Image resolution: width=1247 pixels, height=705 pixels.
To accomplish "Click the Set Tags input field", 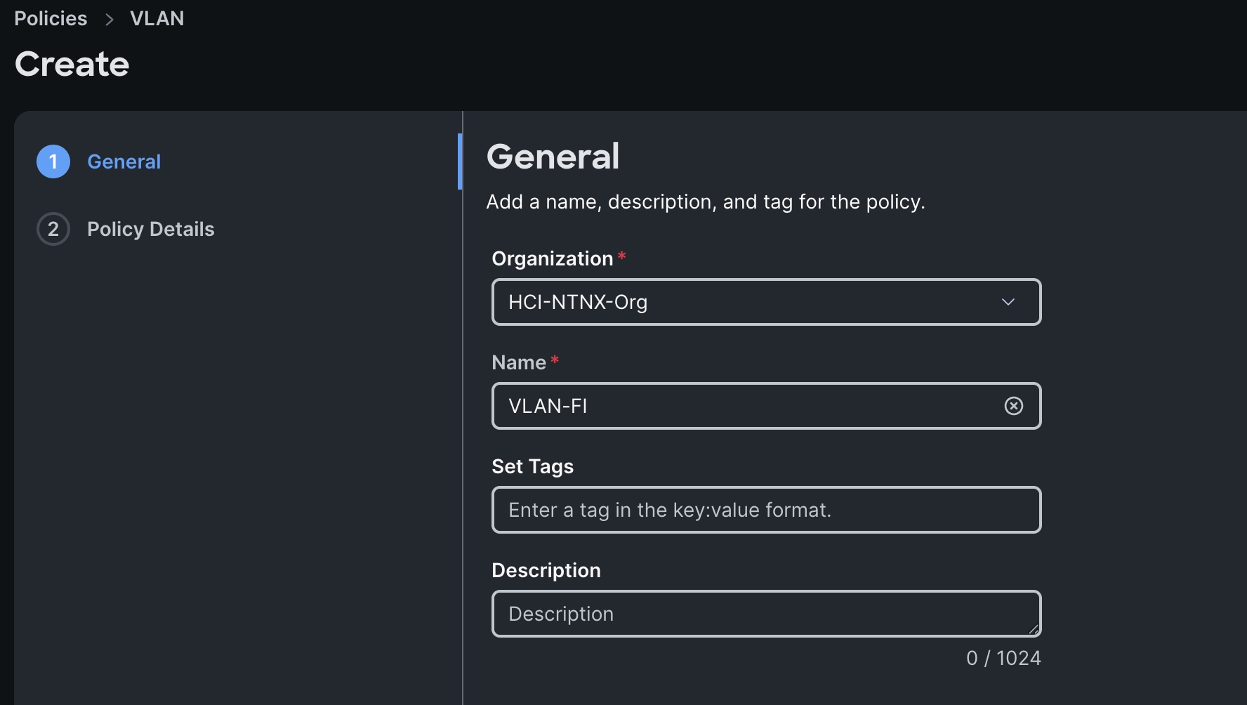I will click(765, 510).
